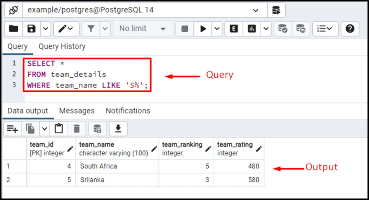Save the query file
Image resolution: width=369 pixels, height=200 pixels.
click(x=31, y=29)
